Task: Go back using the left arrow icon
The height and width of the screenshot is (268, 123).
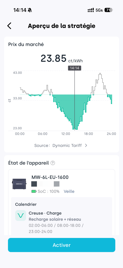Action: 9,26
